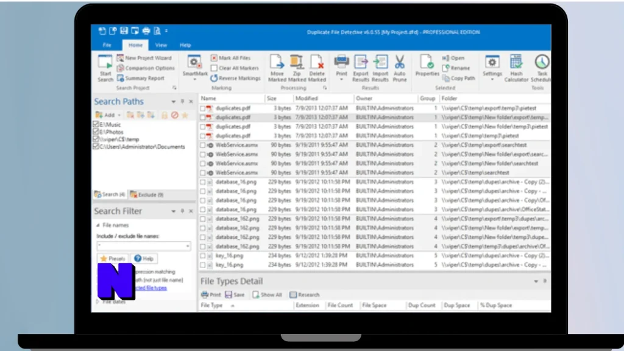Click Print in File Types Detail toolbar
The image size is (624, 351).
[211, 295]
